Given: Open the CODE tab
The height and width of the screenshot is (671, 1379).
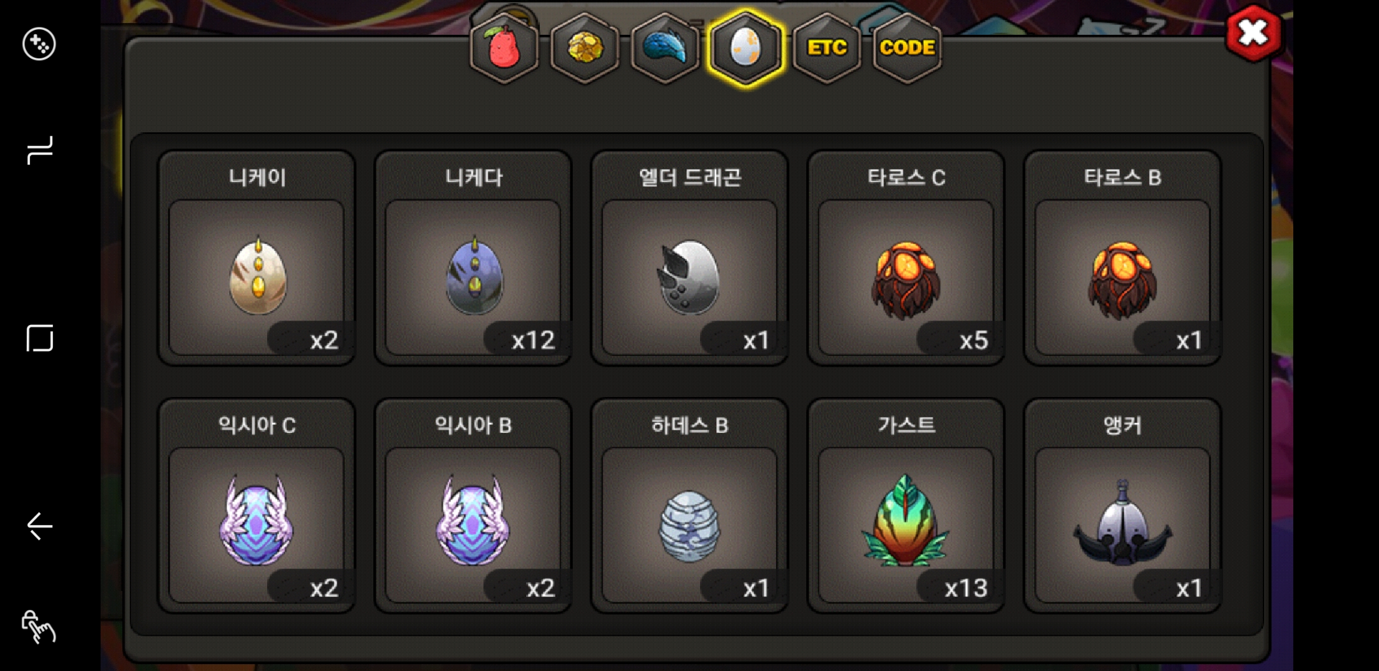Looking at the screenshot, I should [907, 48].
